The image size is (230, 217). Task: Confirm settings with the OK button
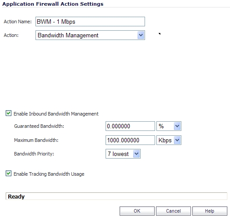(137, 211)
